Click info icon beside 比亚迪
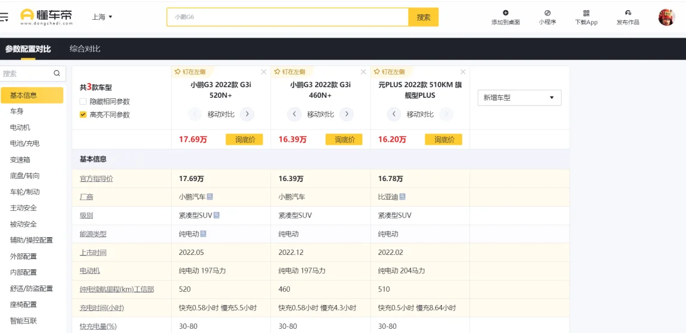The height and width of the screenshot is (333, 686). pos(403,197)
